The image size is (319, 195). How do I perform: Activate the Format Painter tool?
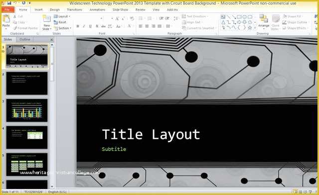point(25,28)
